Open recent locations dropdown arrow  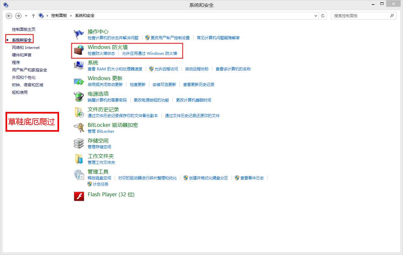click(26, 16)
